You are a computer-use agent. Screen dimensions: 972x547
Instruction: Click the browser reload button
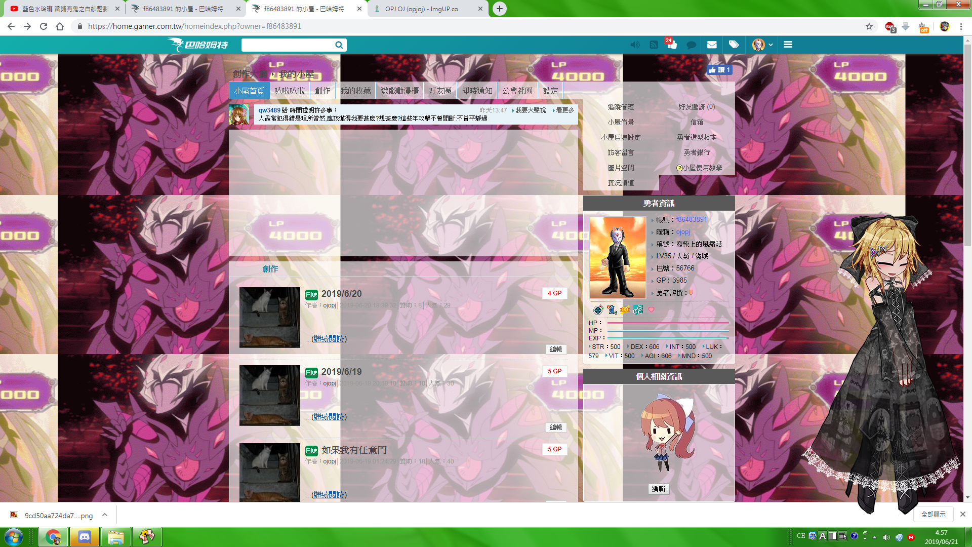tap(44, 26)
